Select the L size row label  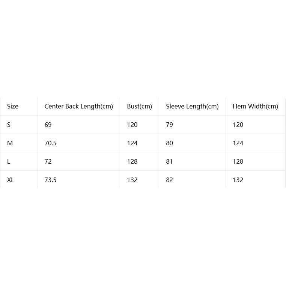point(9,162)
